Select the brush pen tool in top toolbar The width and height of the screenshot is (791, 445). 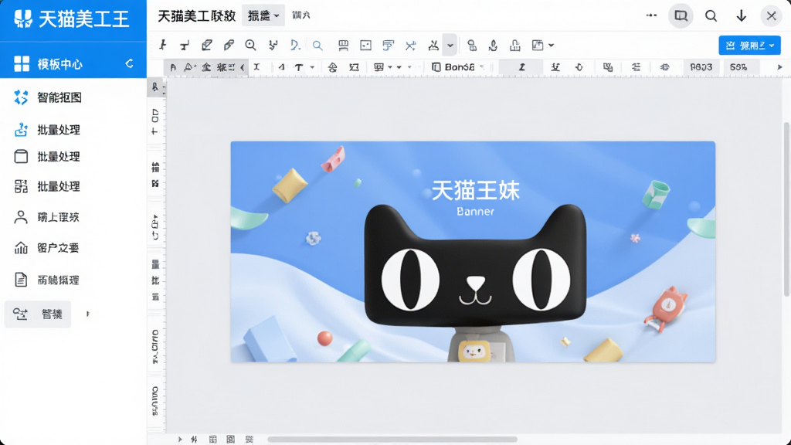pyautogui.click(x=229, y=46)
